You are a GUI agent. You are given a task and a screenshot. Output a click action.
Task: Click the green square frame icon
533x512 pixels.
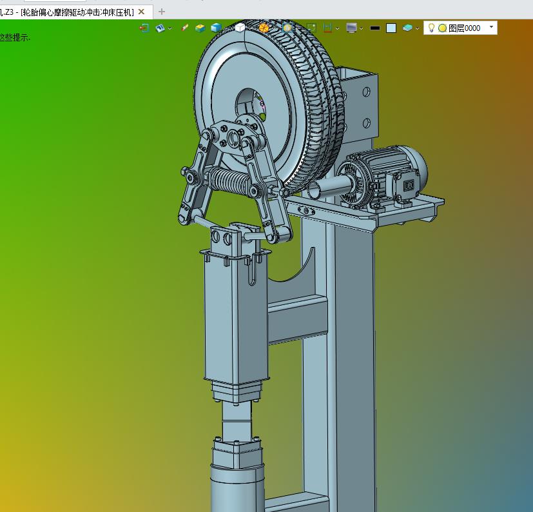pyautogui.click(x=311, y=28)
